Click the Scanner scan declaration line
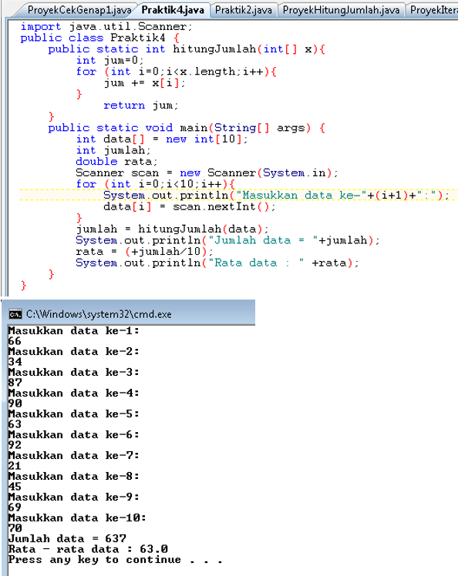The width and height of the screenshot is (465, 576). 207,172
